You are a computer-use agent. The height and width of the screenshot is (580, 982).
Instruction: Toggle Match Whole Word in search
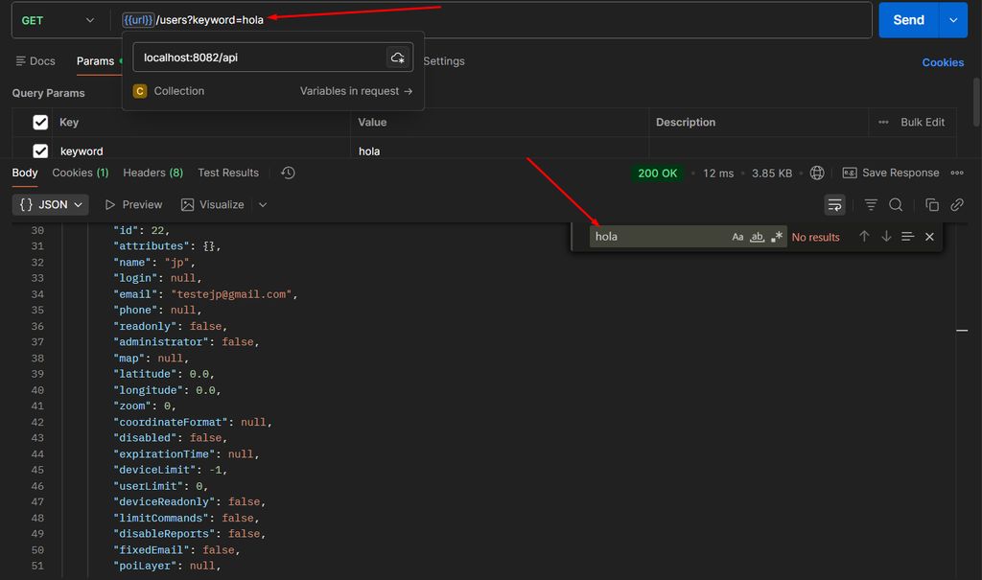pos(758,237)
